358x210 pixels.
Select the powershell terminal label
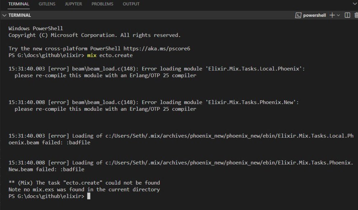point(314,15)
